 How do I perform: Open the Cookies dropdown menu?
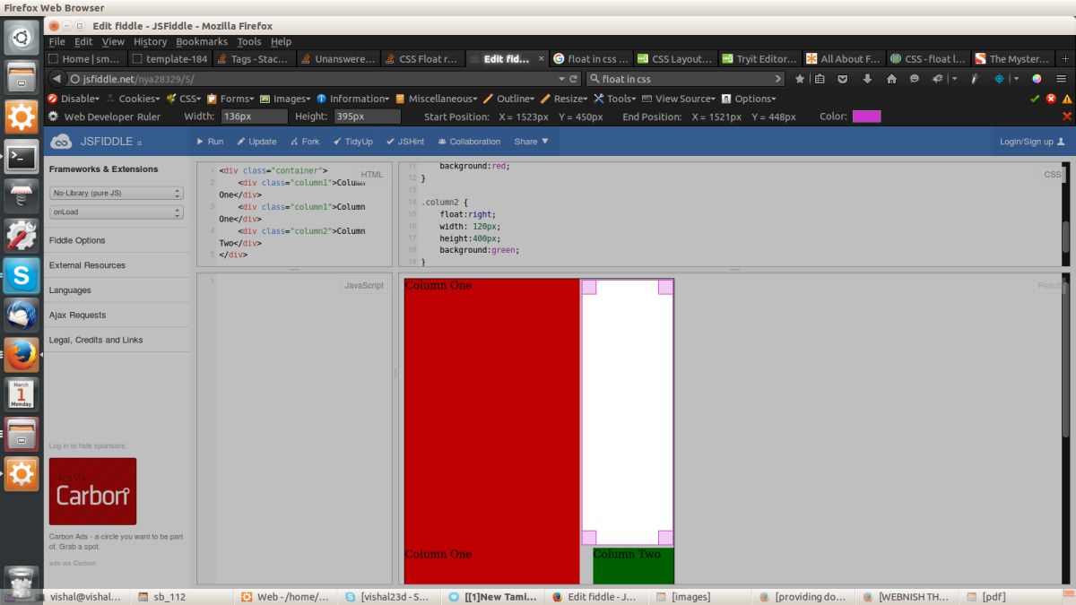click(x=134, y=99)
